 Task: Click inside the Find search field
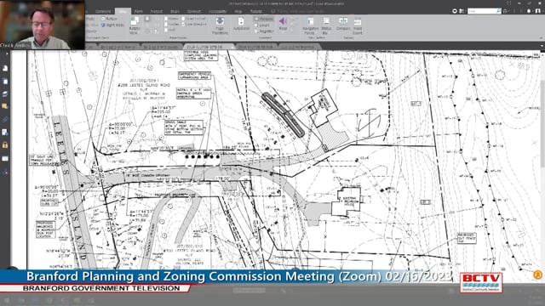tap(481, 11)
